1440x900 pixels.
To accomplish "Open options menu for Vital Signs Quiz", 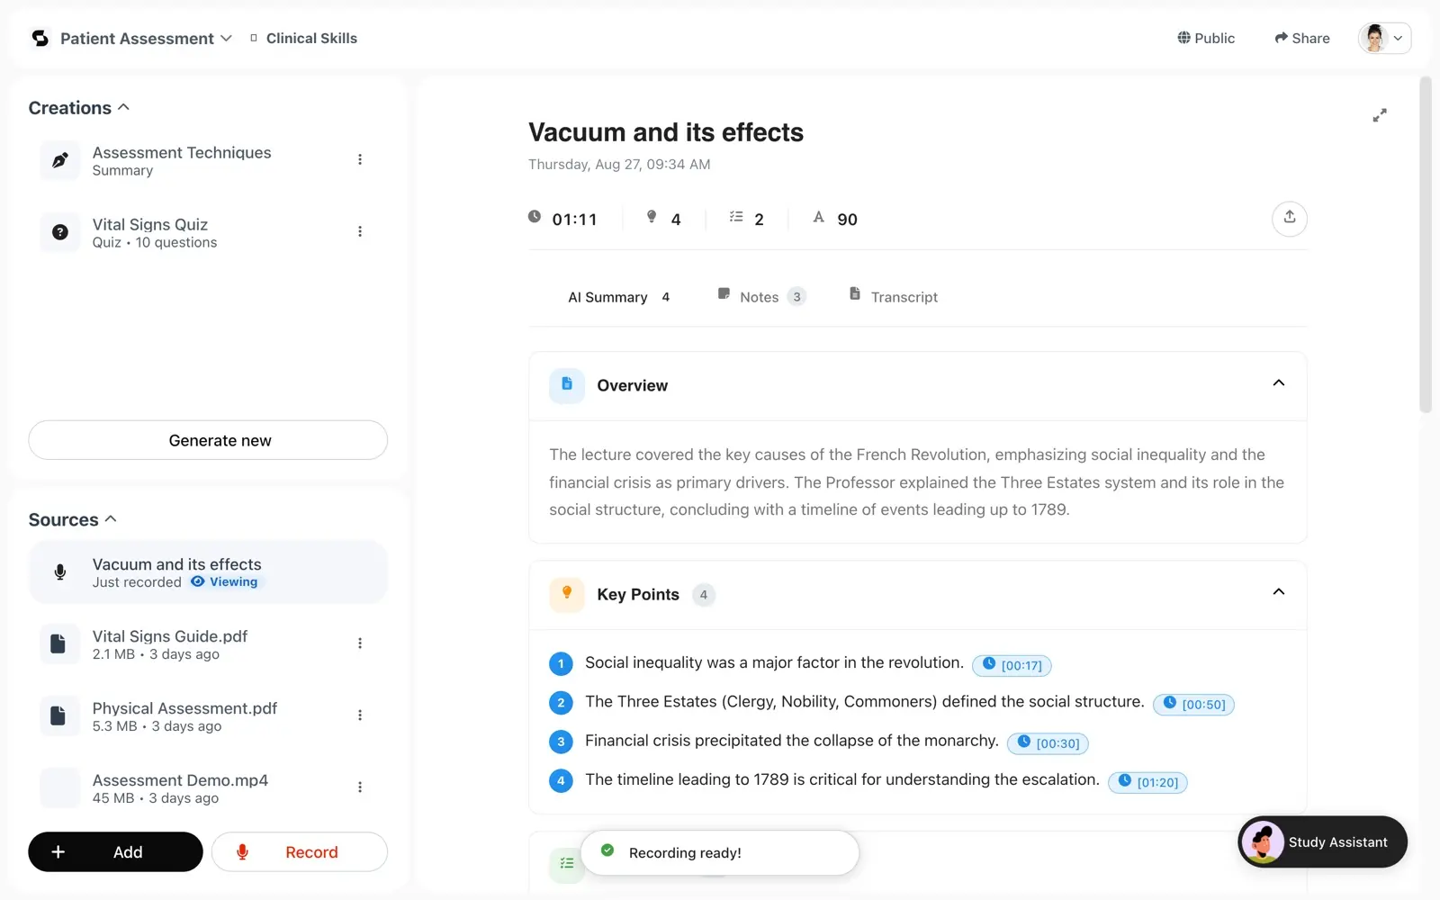I will (x=360, y=231).
